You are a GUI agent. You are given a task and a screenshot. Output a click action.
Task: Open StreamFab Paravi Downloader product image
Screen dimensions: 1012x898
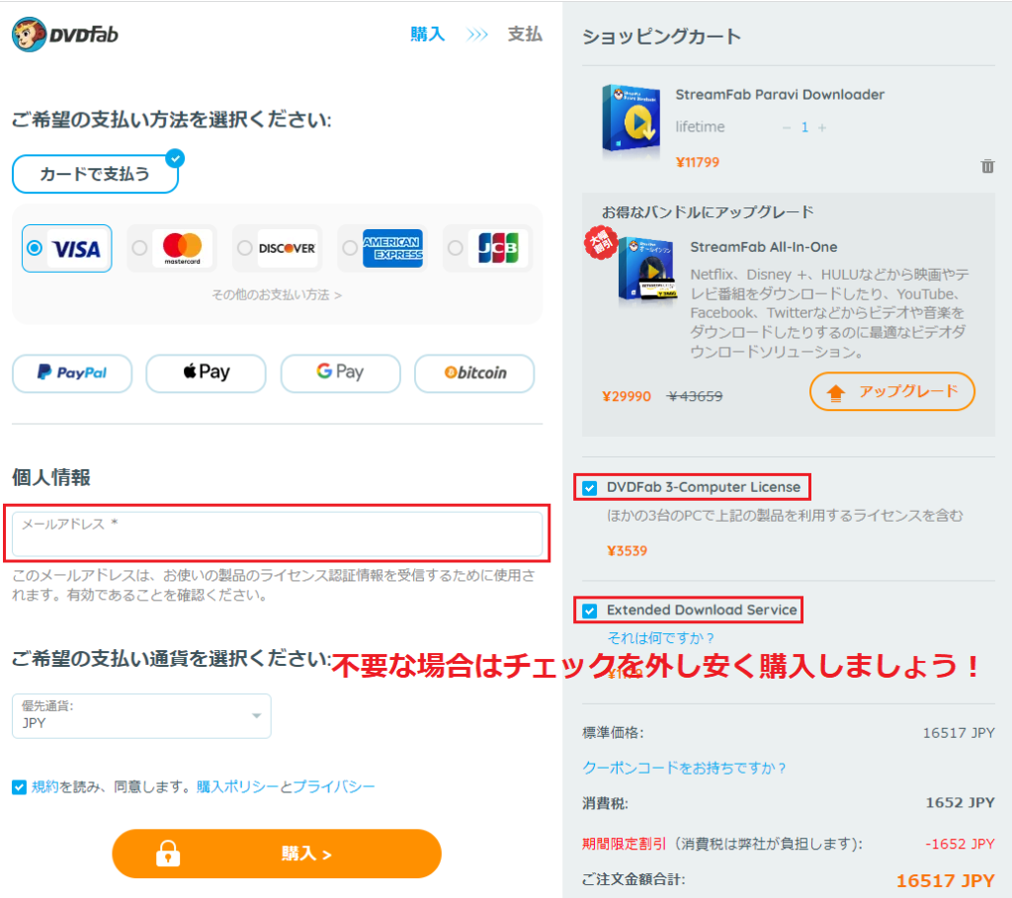(x=632, y=120)
